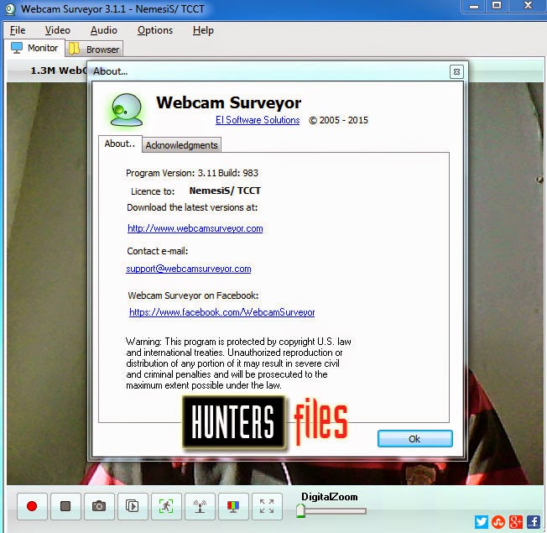The width and height of the screenshot is (547, 533).
Task: Share via the StumbleUpon icon
Action: click(498, 522)
